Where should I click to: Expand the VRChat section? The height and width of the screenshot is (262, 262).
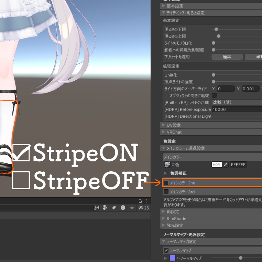pyautogui.click(x=163, y=132)
